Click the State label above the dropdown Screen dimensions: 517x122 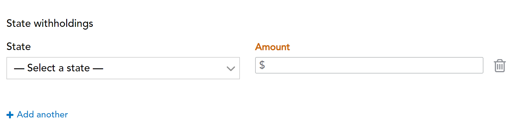click(x=19, y=47)
